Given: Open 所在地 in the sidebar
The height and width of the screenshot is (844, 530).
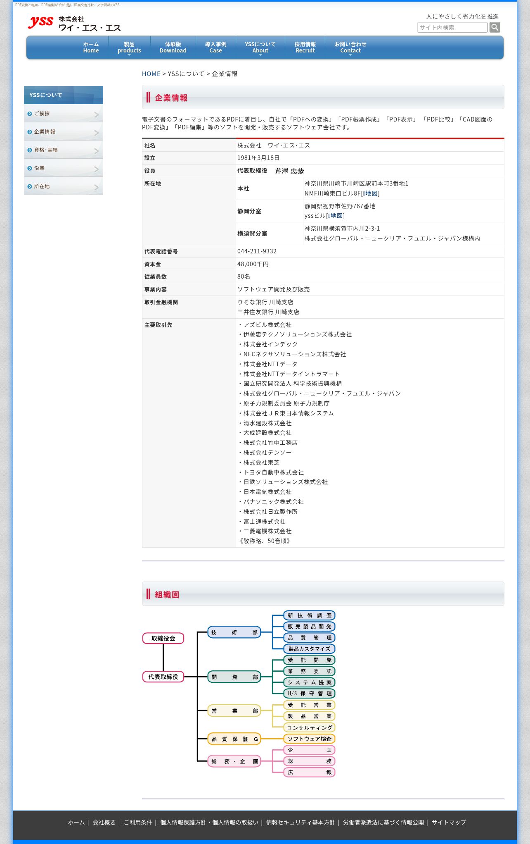Looking at the screenshot, I should [x=64, y=186].
